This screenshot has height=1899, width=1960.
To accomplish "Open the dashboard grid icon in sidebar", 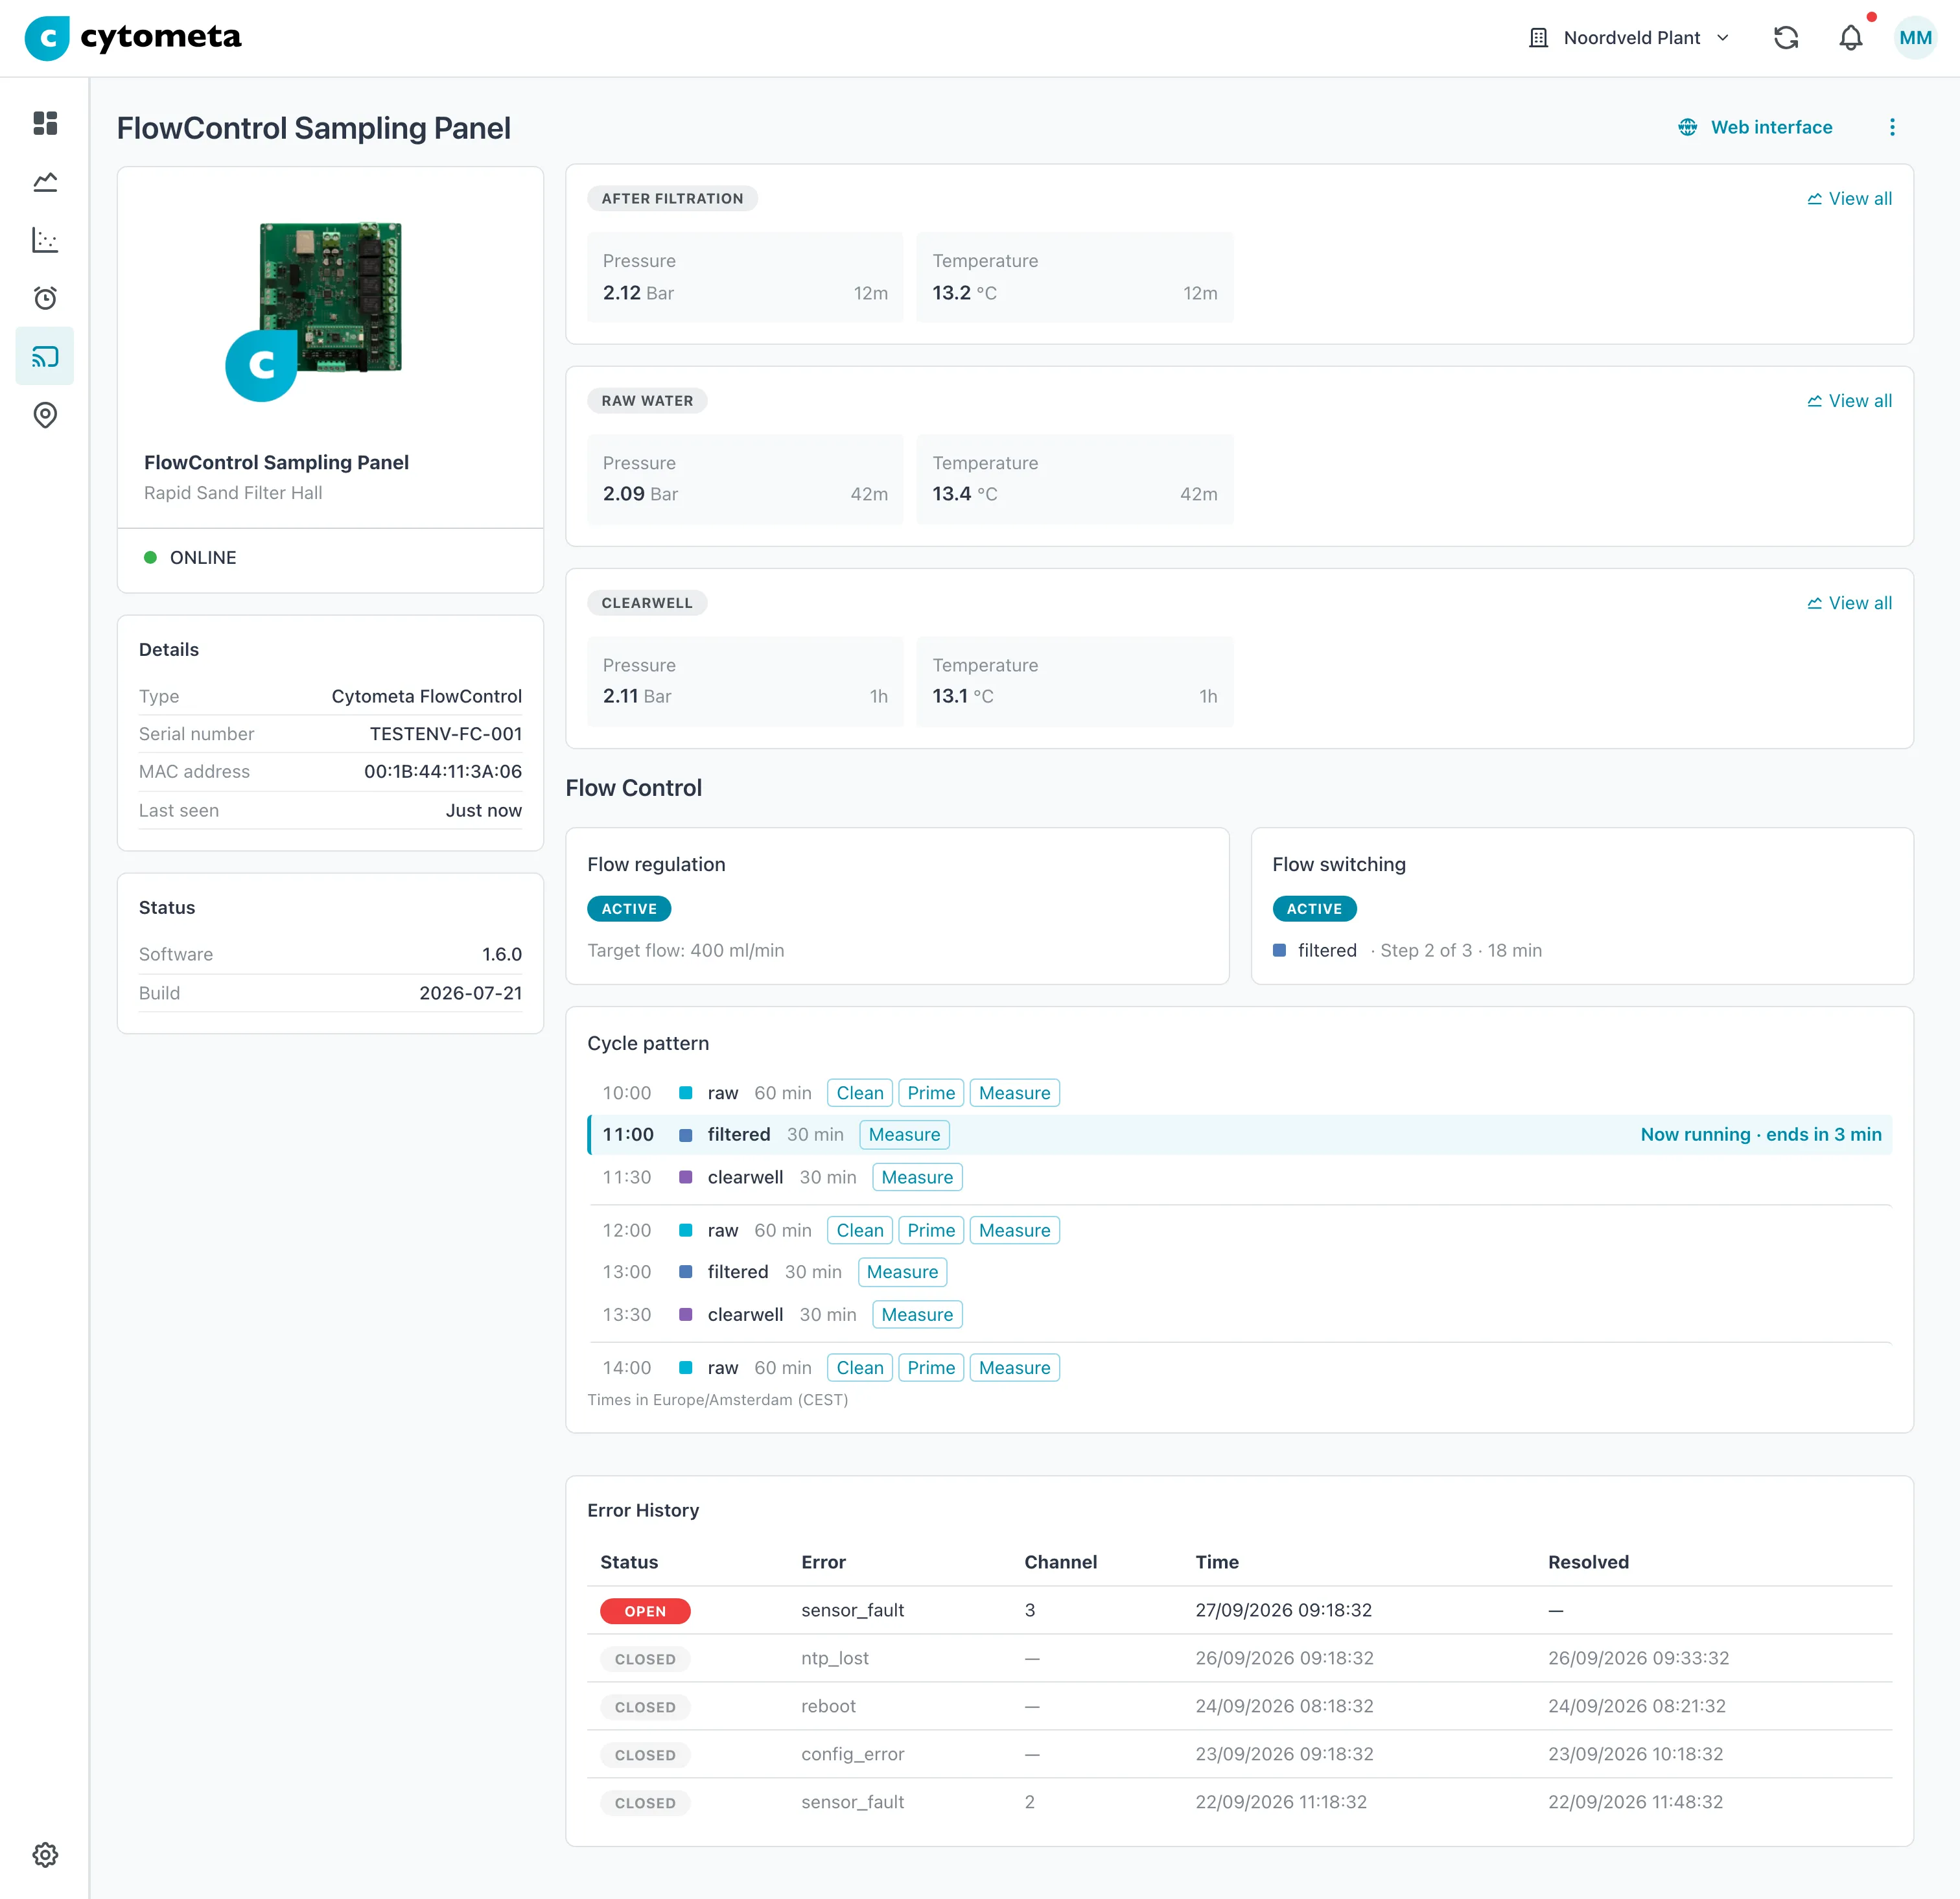I will (x=45, y=123).
